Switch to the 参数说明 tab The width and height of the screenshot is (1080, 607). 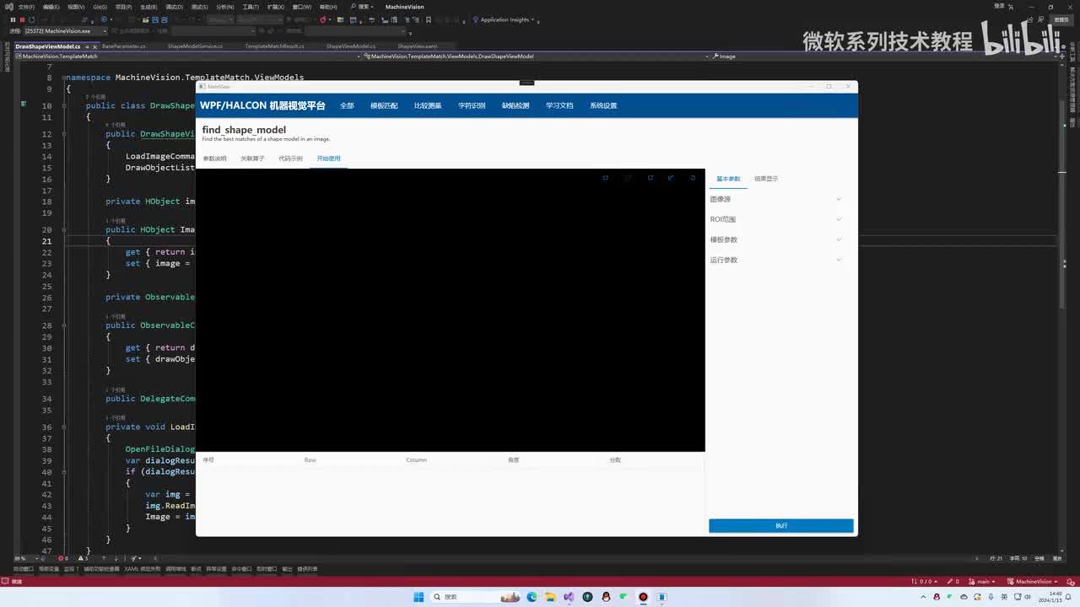(x=214, y=158)
